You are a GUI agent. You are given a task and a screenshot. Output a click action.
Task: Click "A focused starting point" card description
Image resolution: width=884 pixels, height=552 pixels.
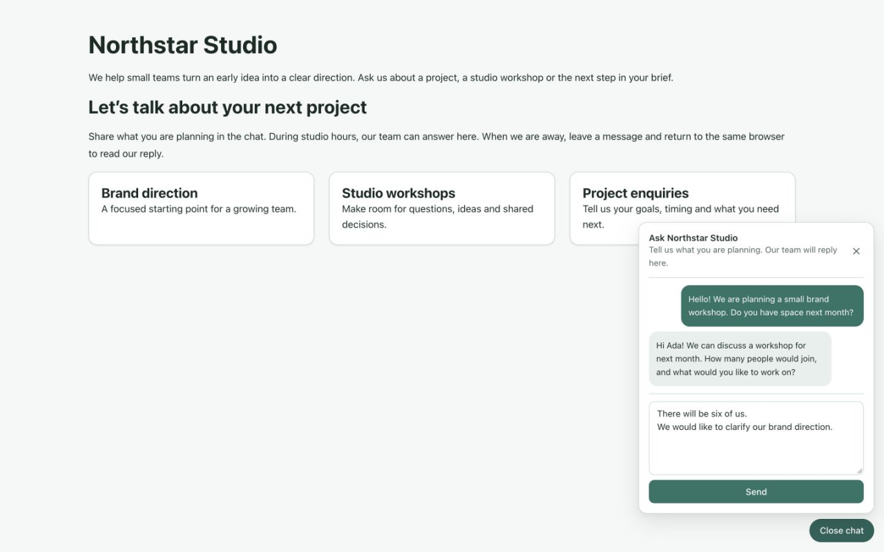[x=199, y=209]
